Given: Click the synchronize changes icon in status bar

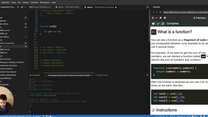Looking at the screenshot, I should point(43,116).
